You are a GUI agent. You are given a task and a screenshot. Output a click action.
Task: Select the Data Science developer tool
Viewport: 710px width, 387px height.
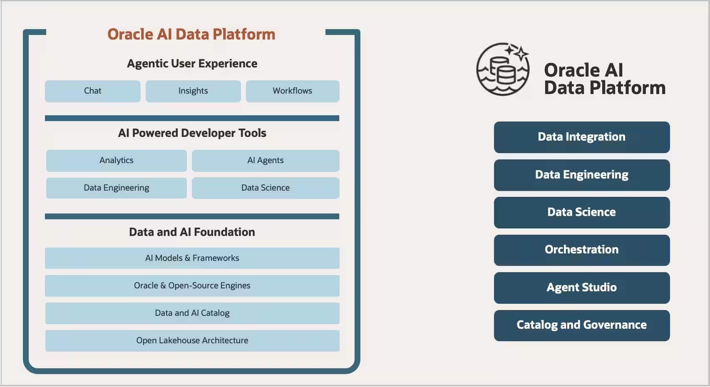pyautogui.click(x=265, y=188)
